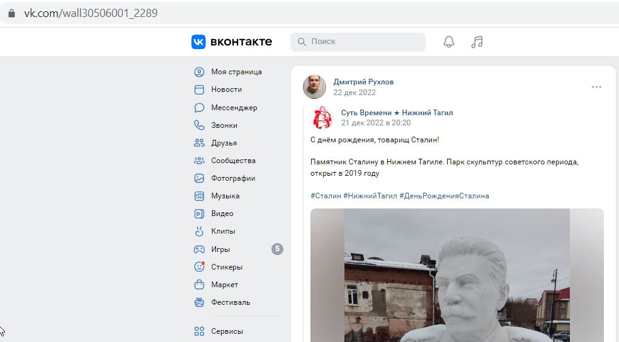
Task: Open Дмитрий Рухлов profile link
Action: point(363,82)
